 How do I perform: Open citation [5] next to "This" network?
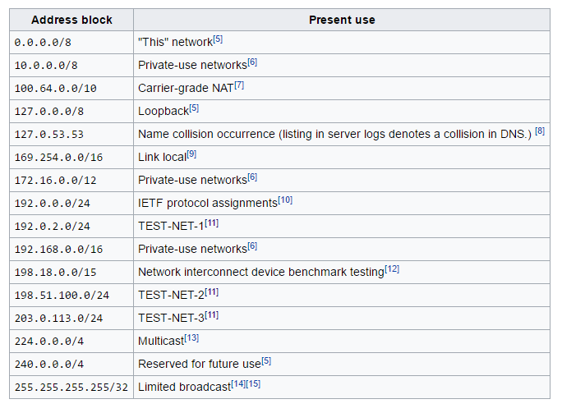[218, 39]
